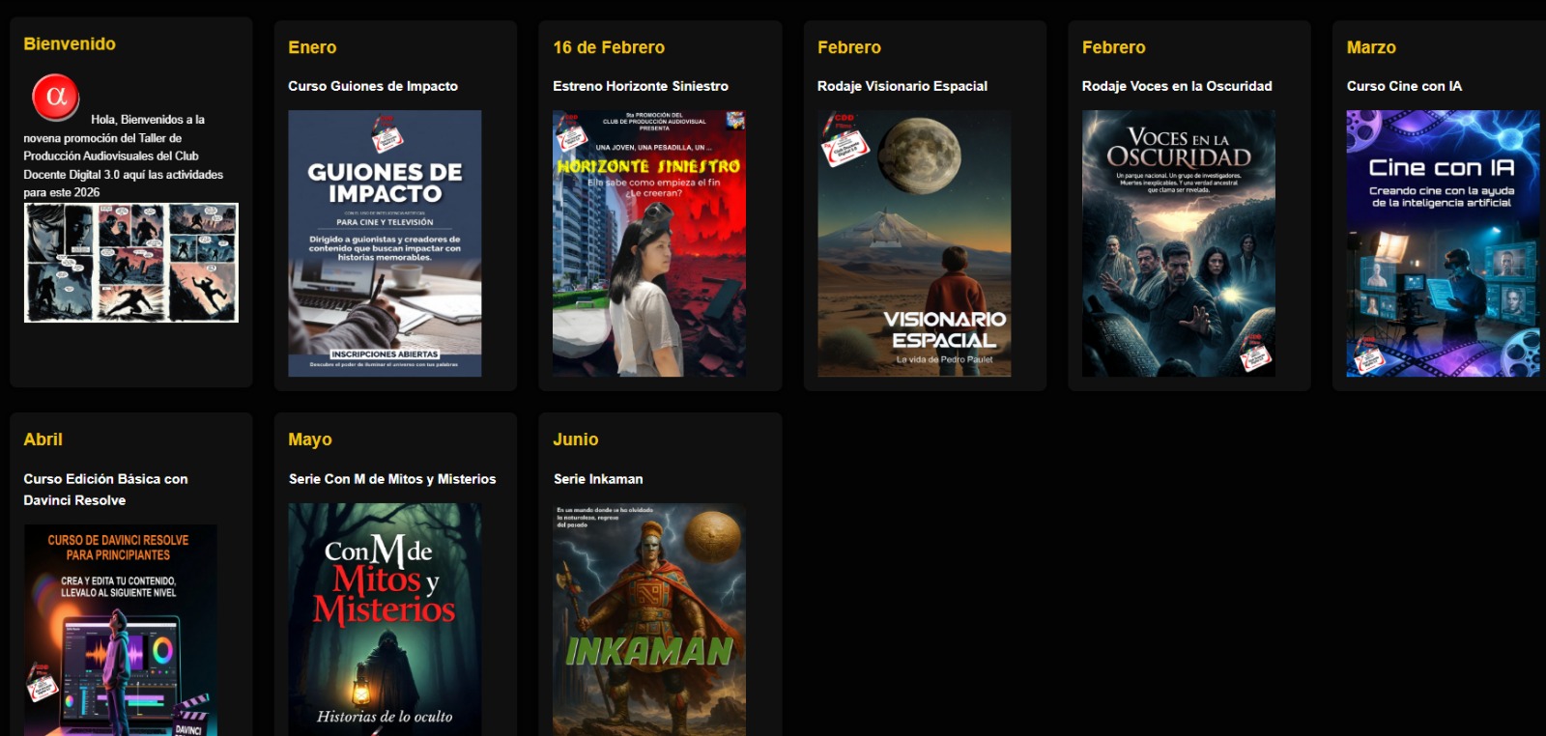Select the Con M de Mitos poster
Image resolution: width=1546 pixels, height=736 pixels.
(385, 619)
